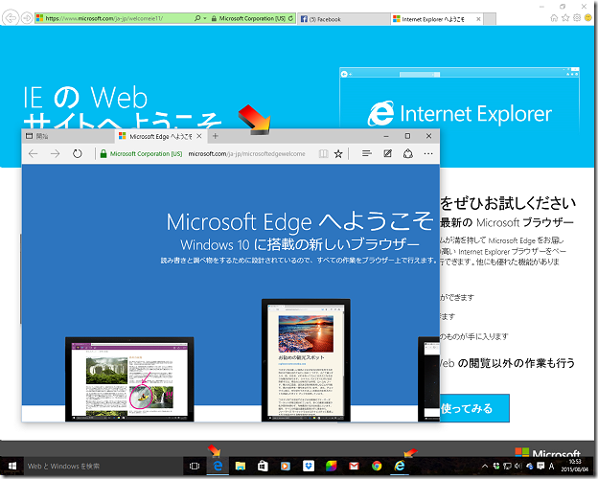Screen dimensions: 598x479
Task: Open Windows Store from taskbar
Action: (x=263, y=466)
